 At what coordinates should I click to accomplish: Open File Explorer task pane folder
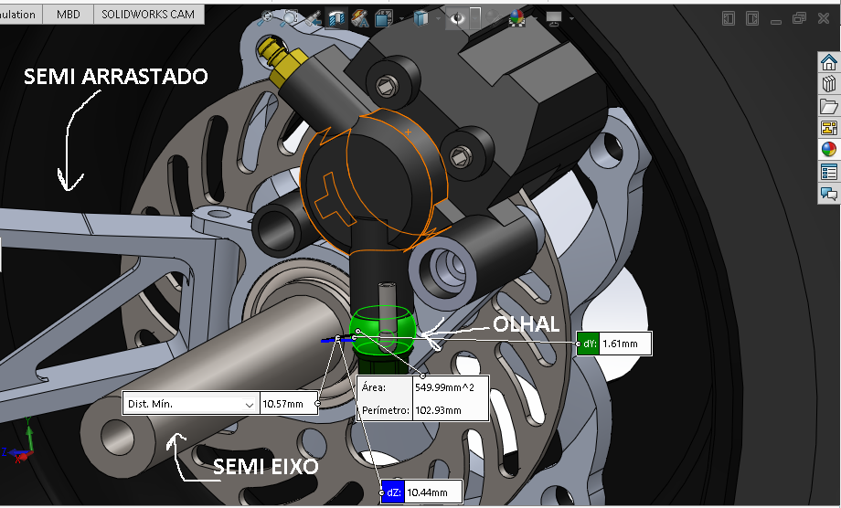pyautogui.click(x=829, y=106)
